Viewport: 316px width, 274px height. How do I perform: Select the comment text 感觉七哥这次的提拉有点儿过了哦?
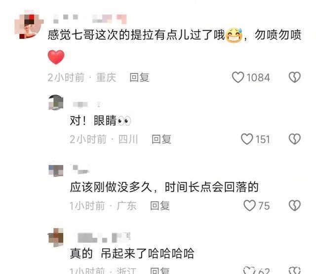136,35
